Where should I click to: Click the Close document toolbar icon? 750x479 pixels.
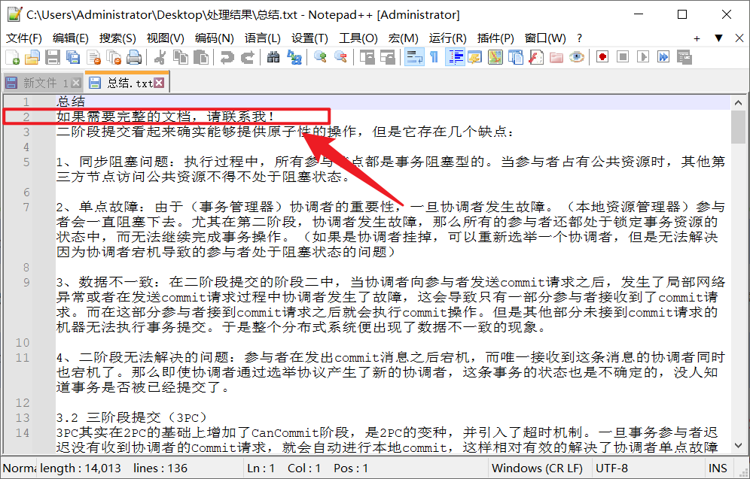pos(93,57)
